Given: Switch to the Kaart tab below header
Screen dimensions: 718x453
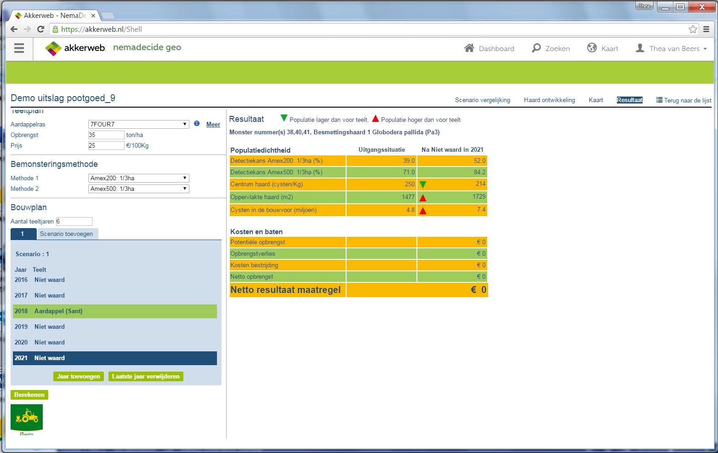Looking at the screenshot, I should [596, 100].
